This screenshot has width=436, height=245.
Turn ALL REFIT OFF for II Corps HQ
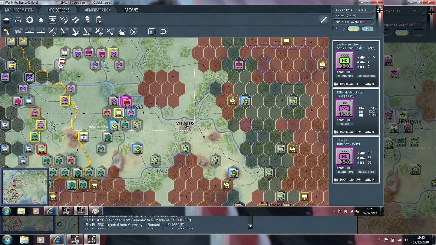pos(366,172)
